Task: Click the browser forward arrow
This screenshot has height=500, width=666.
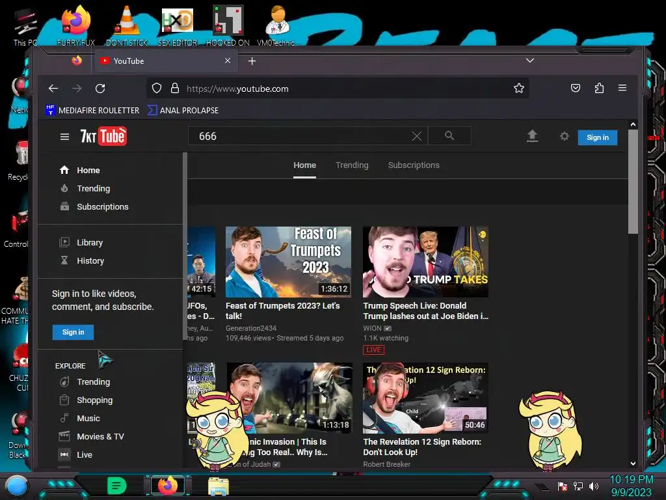Action: coord(77,89)
